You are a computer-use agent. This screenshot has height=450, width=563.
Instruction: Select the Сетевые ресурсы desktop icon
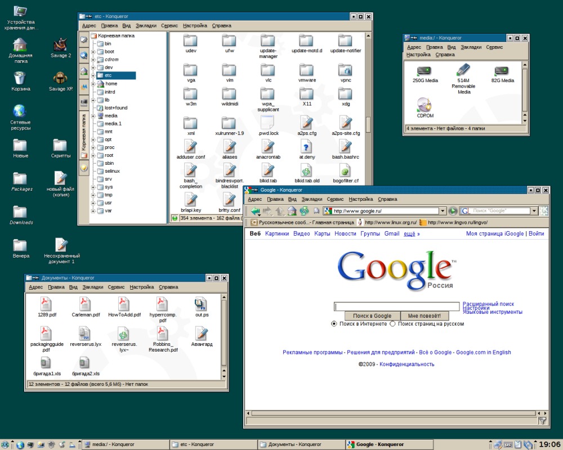click(20, 118)
